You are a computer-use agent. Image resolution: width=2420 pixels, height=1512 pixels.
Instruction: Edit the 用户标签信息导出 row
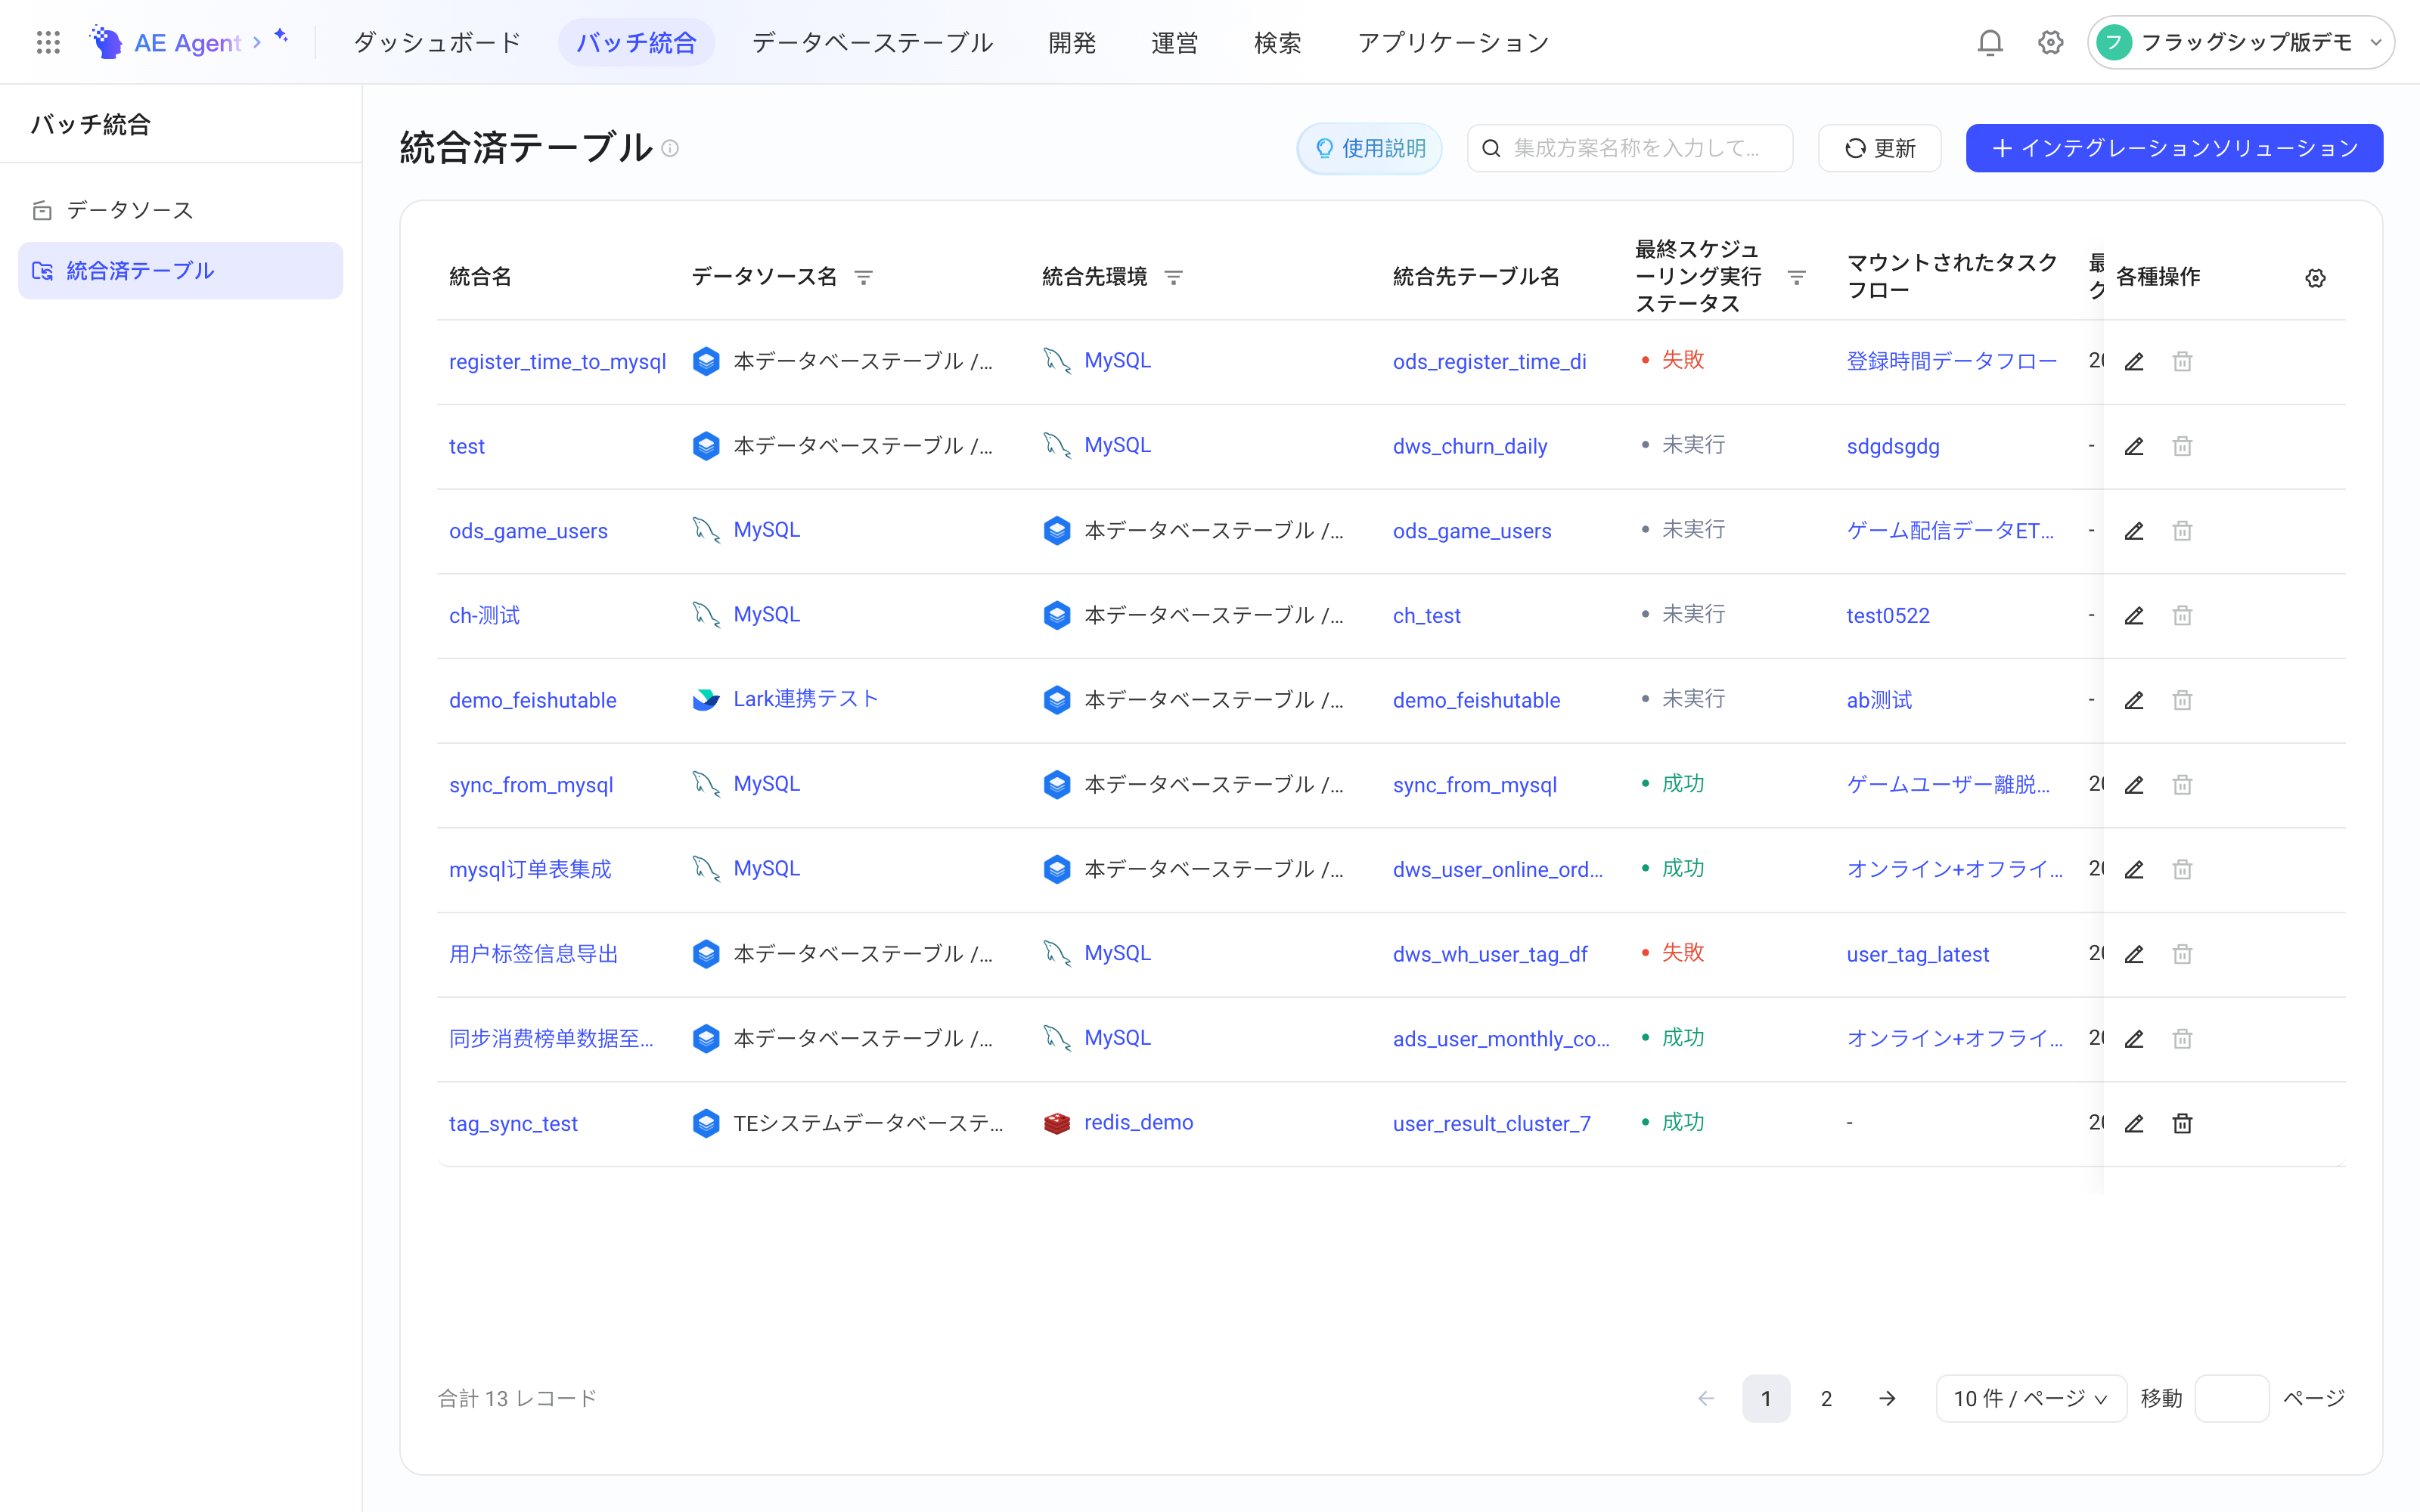pos(2134,954)
